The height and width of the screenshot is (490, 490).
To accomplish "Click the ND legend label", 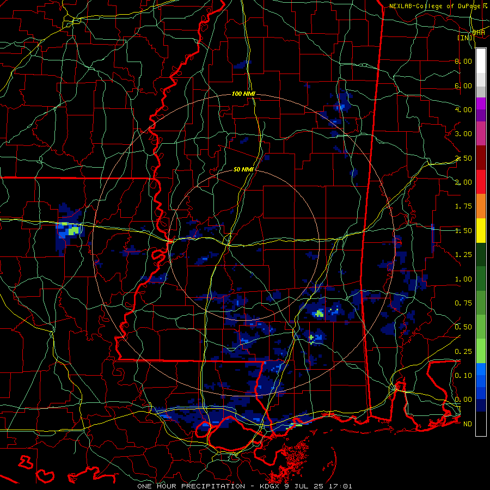I will [468, 424].
